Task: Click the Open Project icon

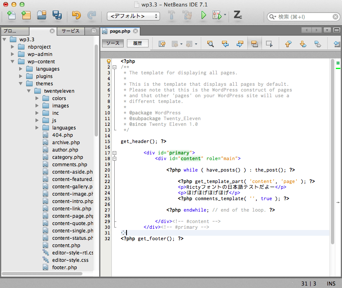Action: tap(42, 15)
